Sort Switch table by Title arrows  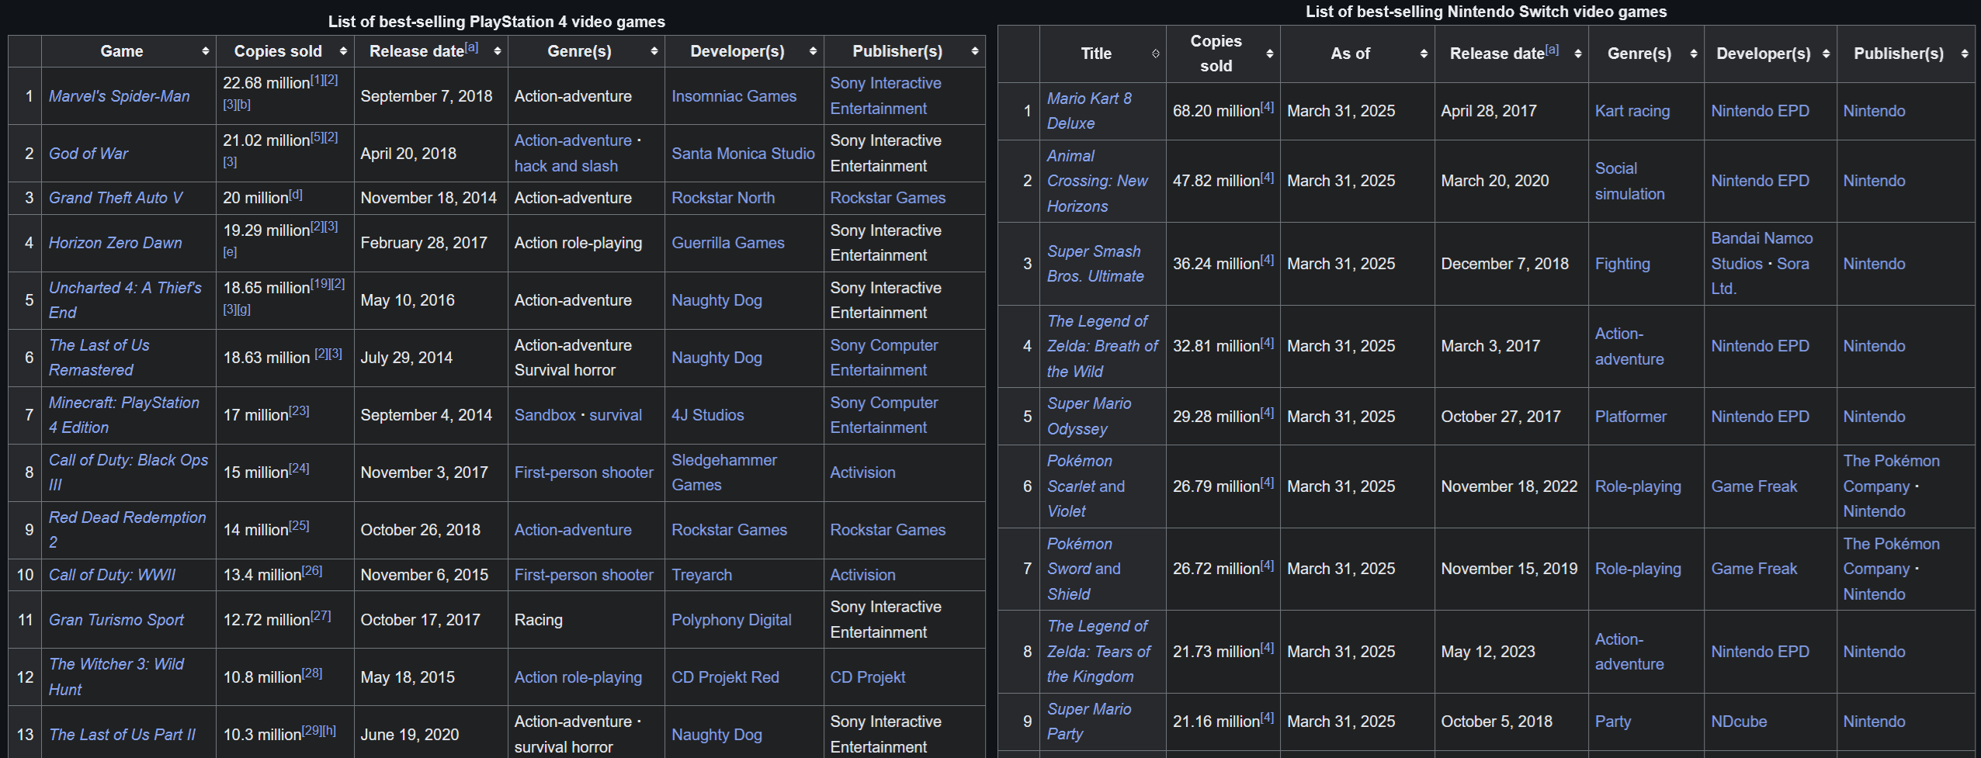pyautogui.click(x=1155, y=54)
